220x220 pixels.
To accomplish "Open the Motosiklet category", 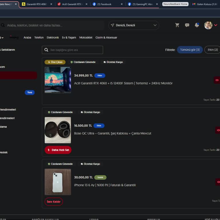I will 86,38.
